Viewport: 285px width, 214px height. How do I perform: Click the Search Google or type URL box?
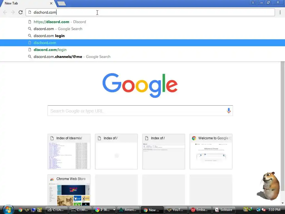point(140,111)
